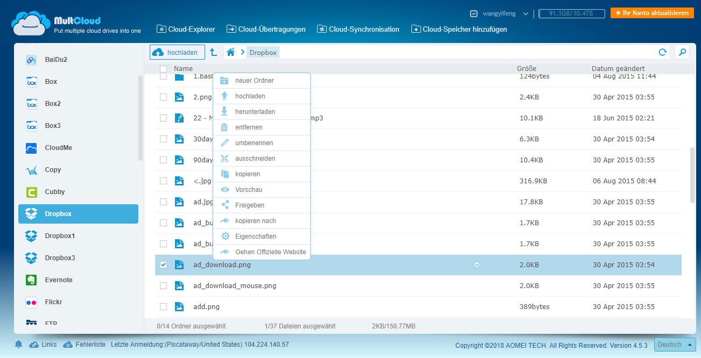Image resolution: width=701 pixels, height=358 pixels.
Task: Choose 'herunterladen' from the context menu
Action: pyautogui.click(x=255, y=112)
